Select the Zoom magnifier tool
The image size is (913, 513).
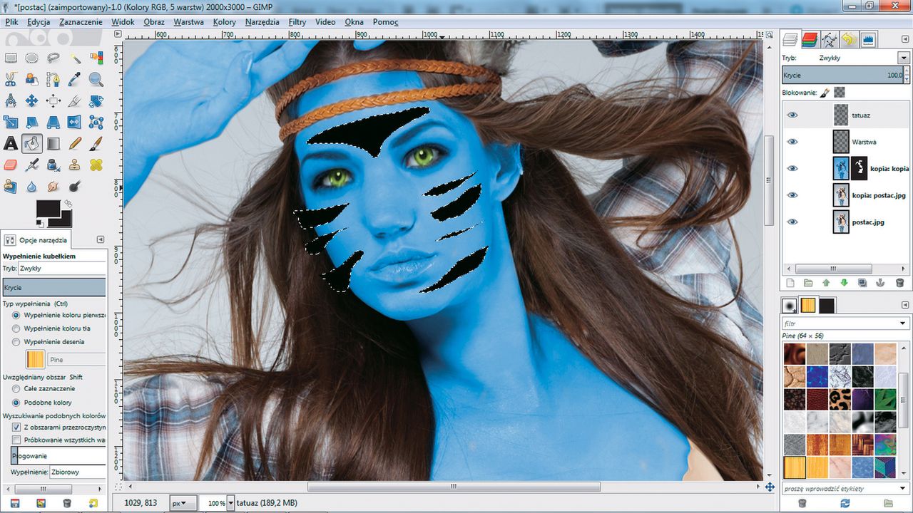point(96,80)
